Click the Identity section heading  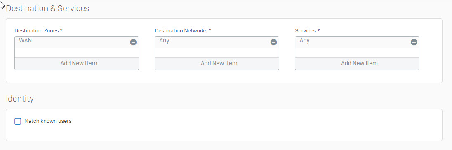coord(20,99)
